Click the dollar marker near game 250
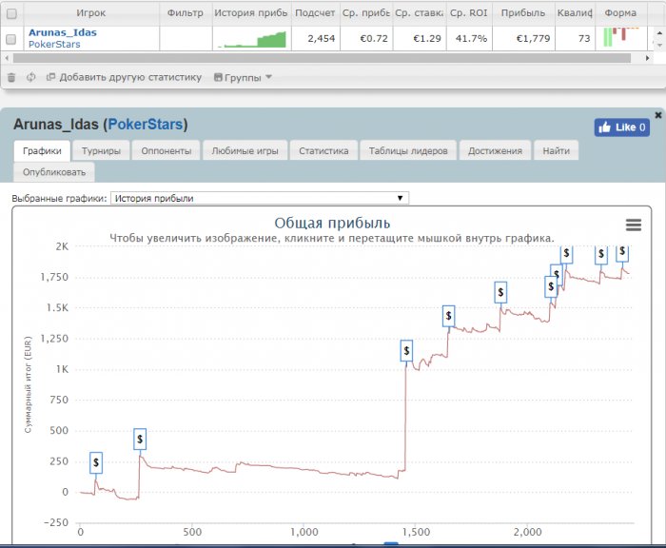 click(x=140, y=440)
